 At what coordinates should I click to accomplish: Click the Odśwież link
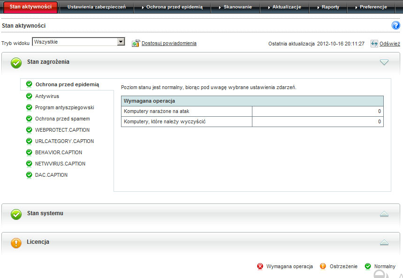tap(389, 43)
